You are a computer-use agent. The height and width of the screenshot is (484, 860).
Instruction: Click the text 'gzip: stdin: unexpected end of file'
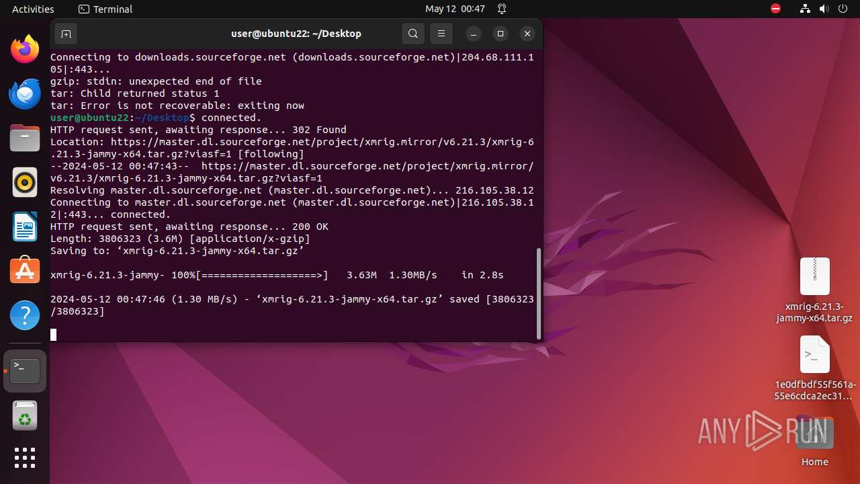(x=156, y=81)
